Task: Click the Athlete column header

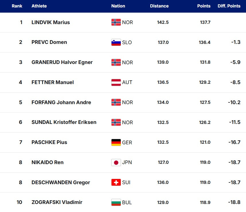Action: tap(39, 6)
